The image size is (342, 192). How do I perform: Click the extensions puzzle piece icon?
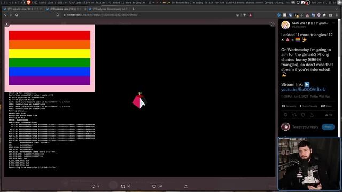pyautogui.click(x=324, y=15)
